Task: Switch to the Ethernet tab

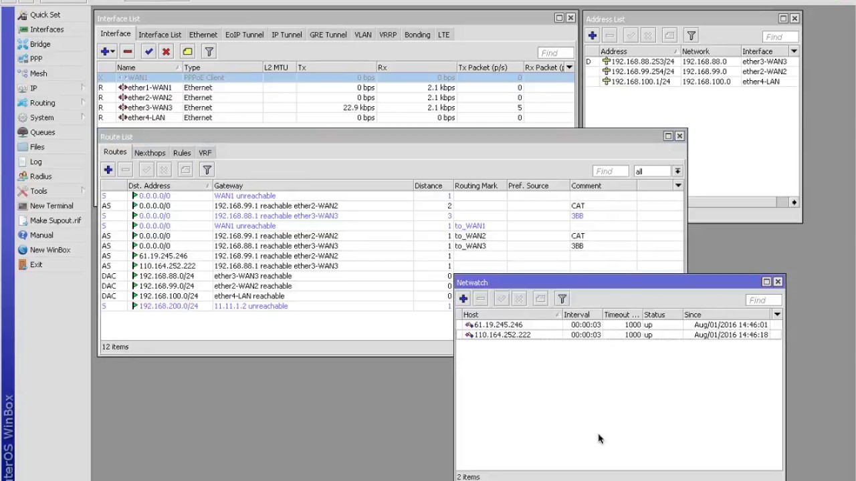Action: pyautogui.click(x=203, y=35)
